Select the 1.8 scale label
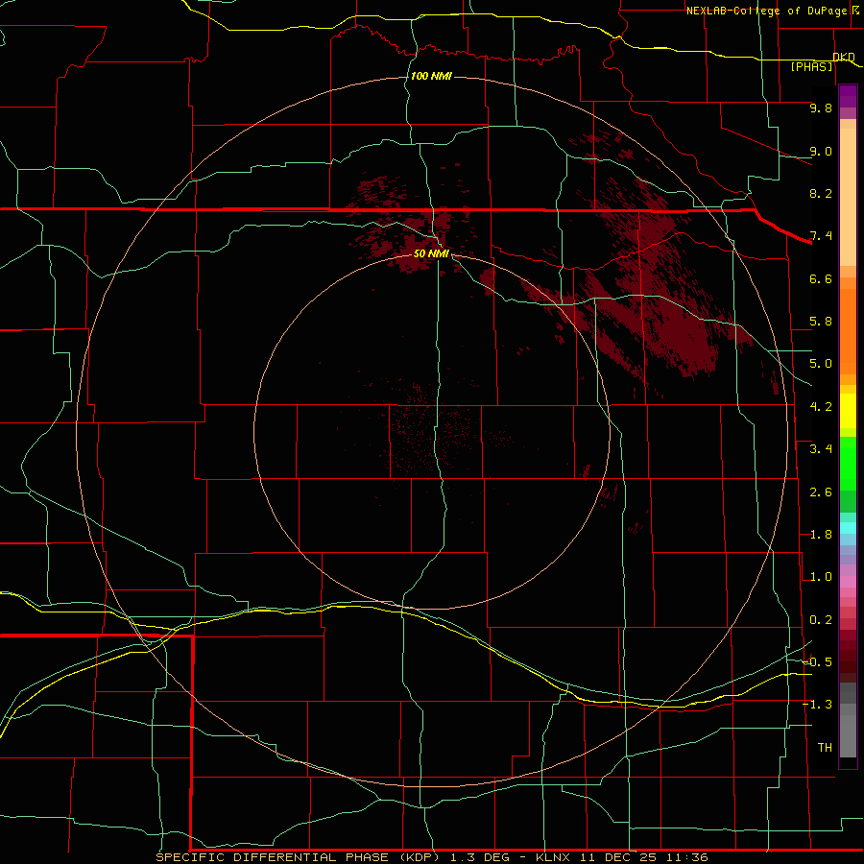 click(x=821, y=535)
